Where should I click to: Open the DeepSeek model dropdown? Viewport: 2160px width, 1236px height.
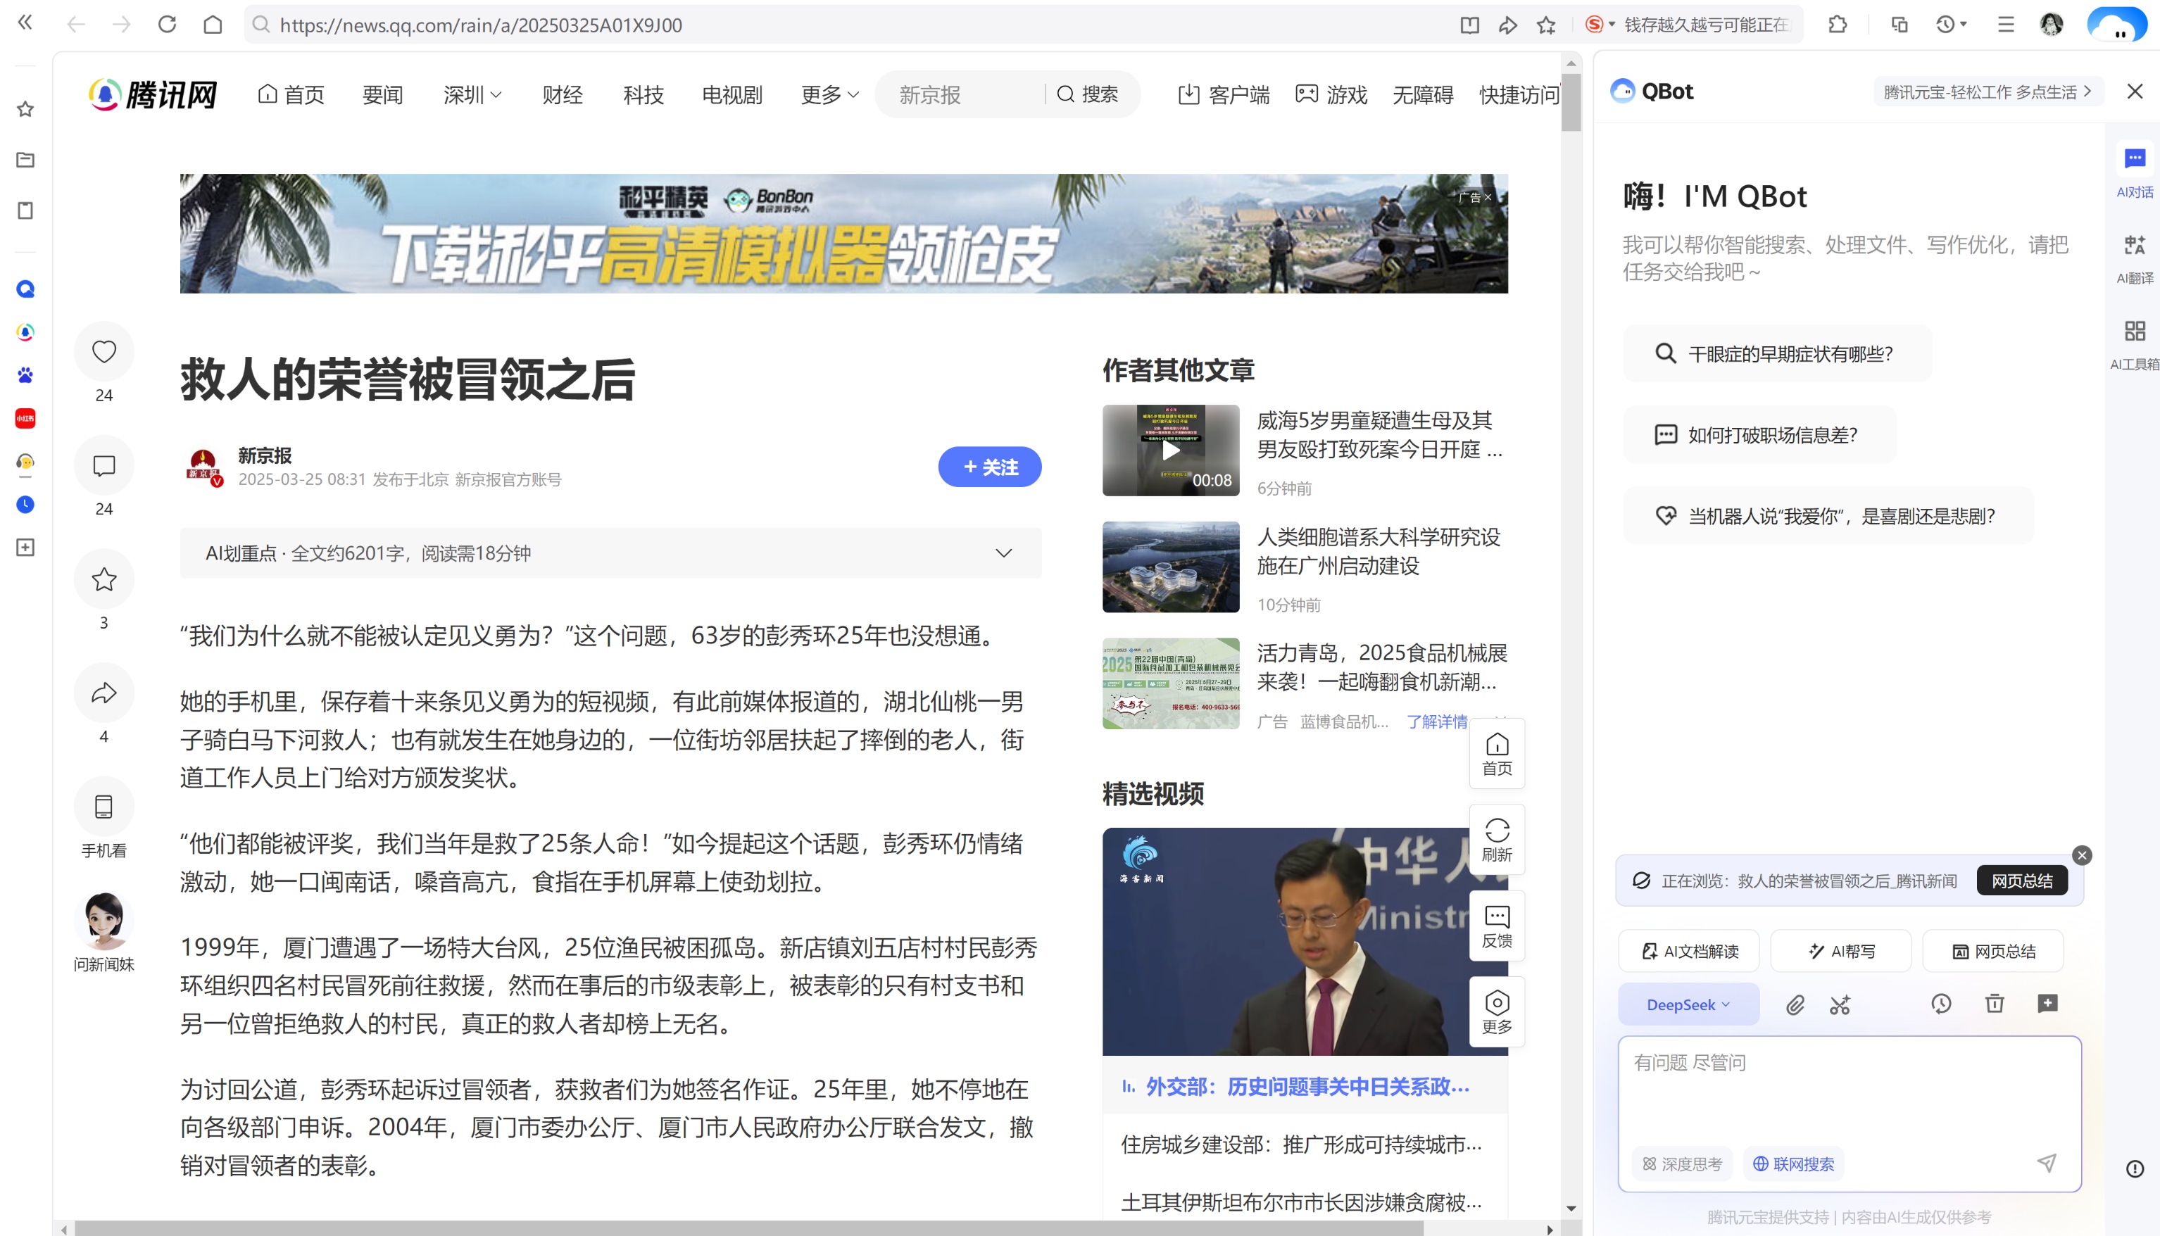pyautogui.click(x=1688, y=1004)
